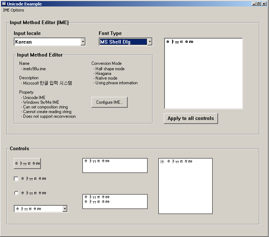This screenshot has width=269, height=237.
Task: Open the combo box arrow in Controls
Action: click(x=65, y=209)
